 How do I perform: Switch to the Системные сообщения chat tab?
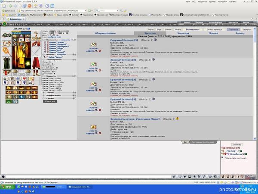(x=203, y=142)
